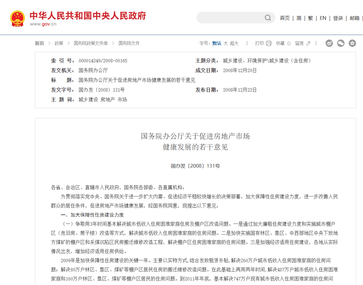
Task: Open 国务院文件 breadcrumb link
Action: pos(129,43)
